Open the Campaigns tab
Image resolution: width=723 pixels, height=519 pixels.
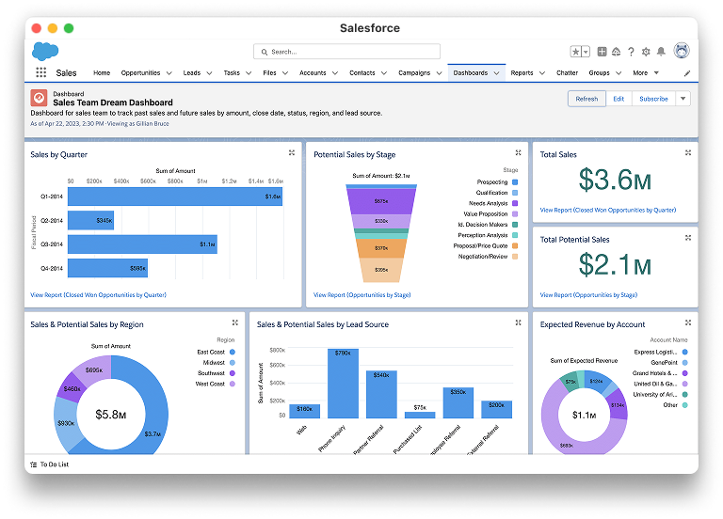click(x=414, y=72)
